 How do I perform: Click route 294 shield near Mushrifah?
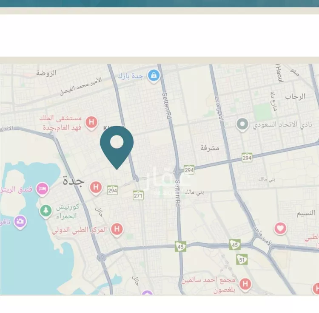click(247, 158)
